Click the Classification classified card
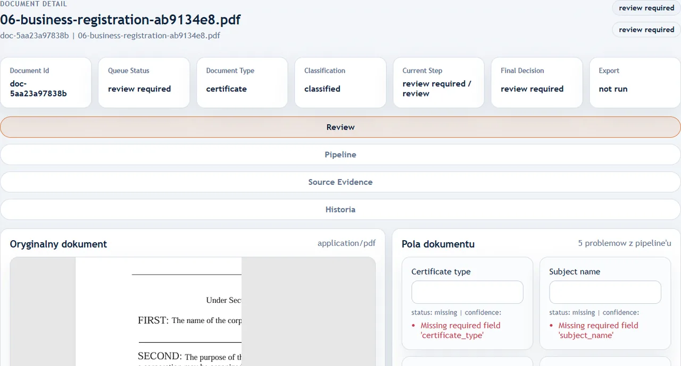The width and height of the screenshot is (681, 366). [340, 82]
